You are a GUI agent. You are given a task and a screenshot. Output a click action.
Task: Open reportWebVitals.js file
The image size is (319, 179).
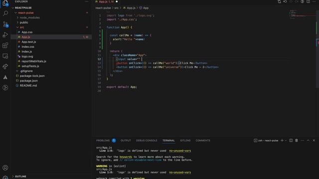pyautogui.click(x=34, y=61)
